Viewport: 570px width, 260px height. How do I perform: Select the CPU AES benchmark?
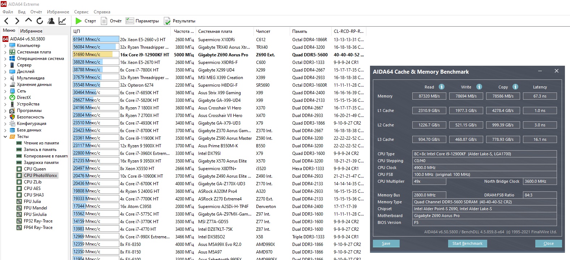pyautogui.click(x=32, y=188)
